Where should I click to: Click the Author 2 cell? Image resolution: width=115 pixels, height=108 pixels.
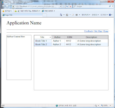pyautogui.click(x=58, y=44)
